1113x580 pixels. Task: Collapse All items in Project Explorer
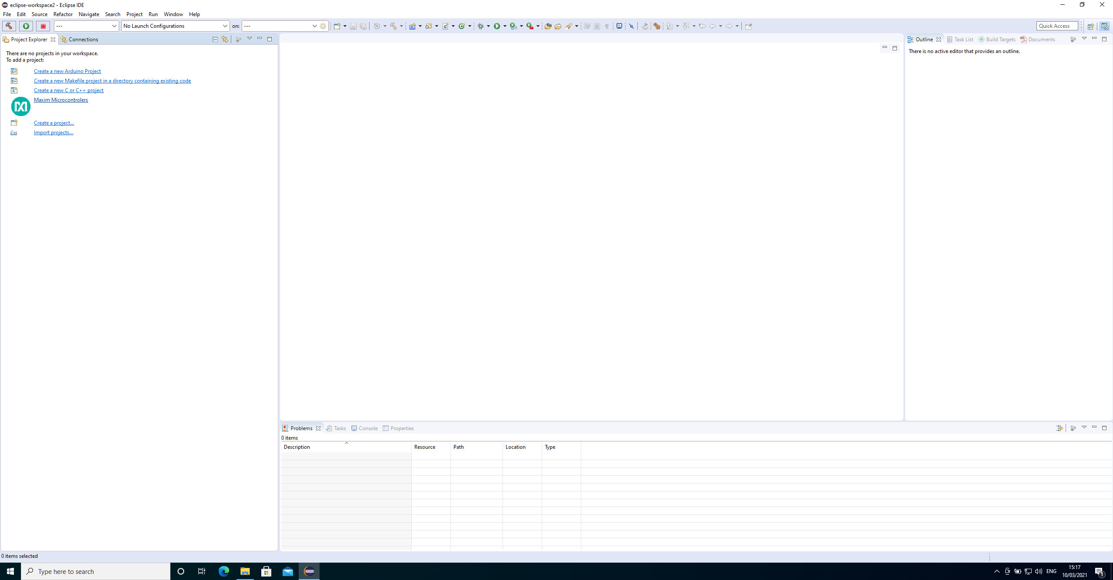[215, 39]
